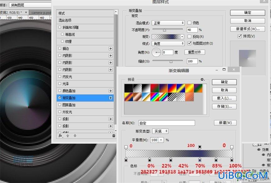Click the gradient preview bar in 渐变叠加
This screenshot has height=183, width=271.
point(166,36)
